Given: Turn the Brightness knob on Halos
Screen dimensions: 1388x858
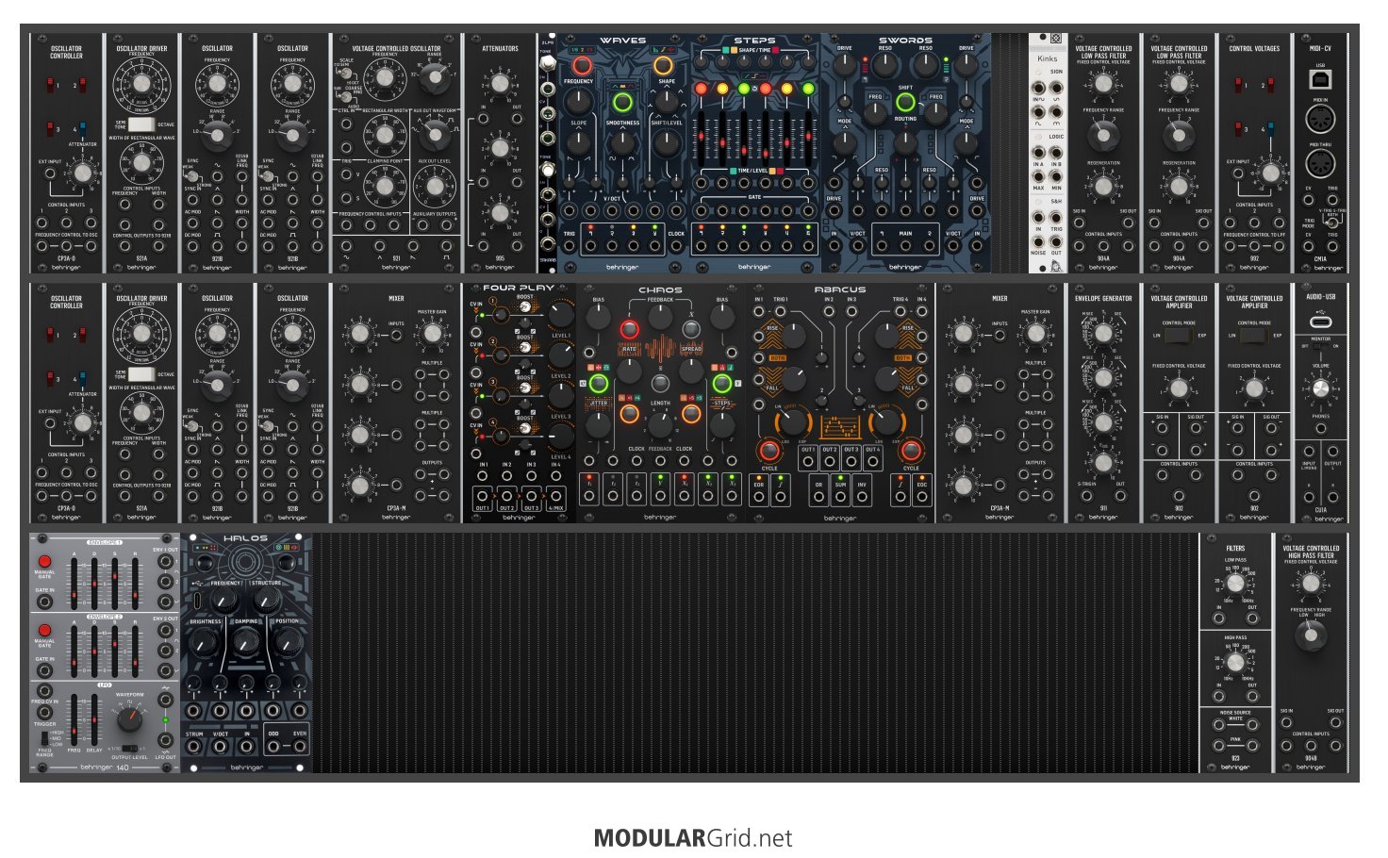Looking at the screenshot, I should [205, 643].
